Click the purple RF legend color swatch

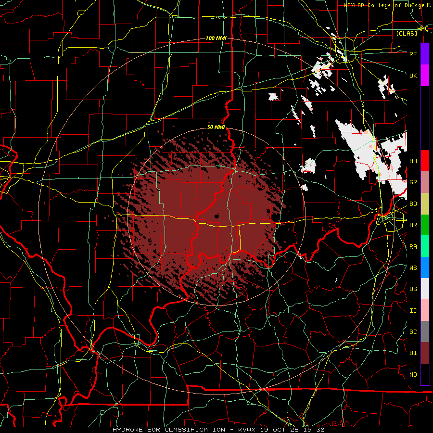pos(425,54)
